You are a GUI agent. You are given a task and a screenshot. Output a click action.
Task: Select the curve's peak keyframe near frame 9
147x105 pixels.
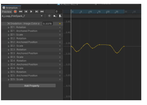point(87,44)
